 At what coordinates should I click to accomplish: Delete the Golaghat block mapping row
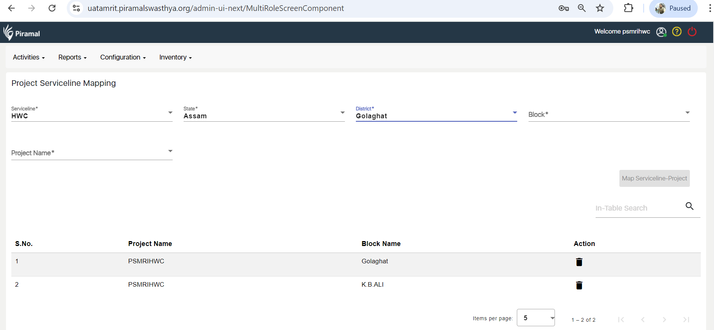point(579,262)
